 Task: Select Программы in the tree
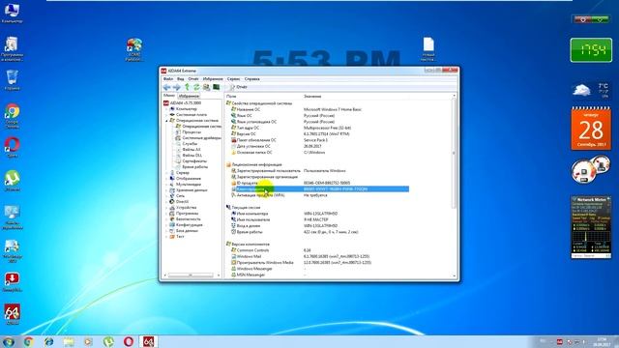tap(187, 214)
